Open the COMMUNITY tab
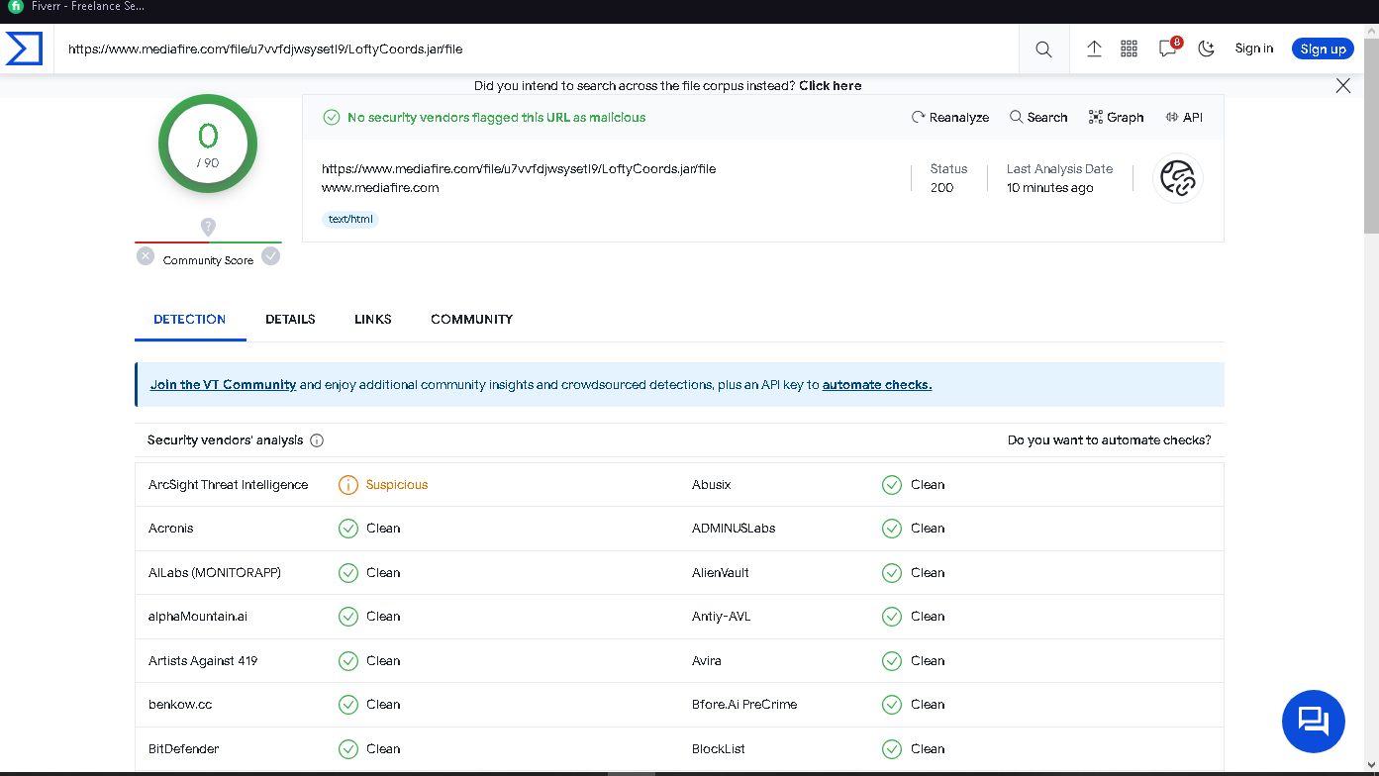This screenshot has height=776, width=1379. (472, 319)
